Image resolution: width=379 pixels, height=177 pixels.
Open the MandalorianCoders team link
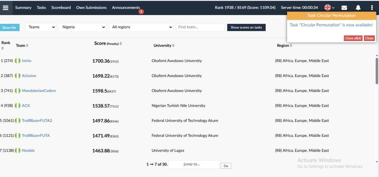[39, 91]
